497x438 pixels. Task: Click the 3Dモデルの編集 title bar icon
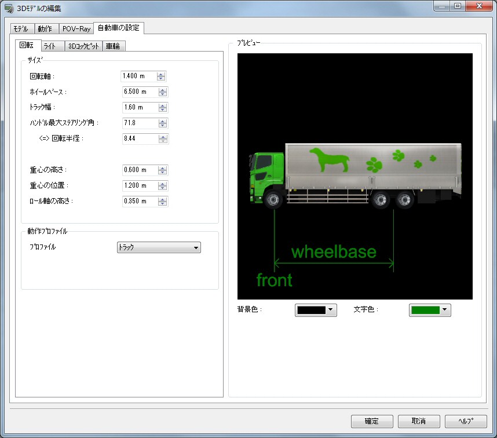click(9, 8)
